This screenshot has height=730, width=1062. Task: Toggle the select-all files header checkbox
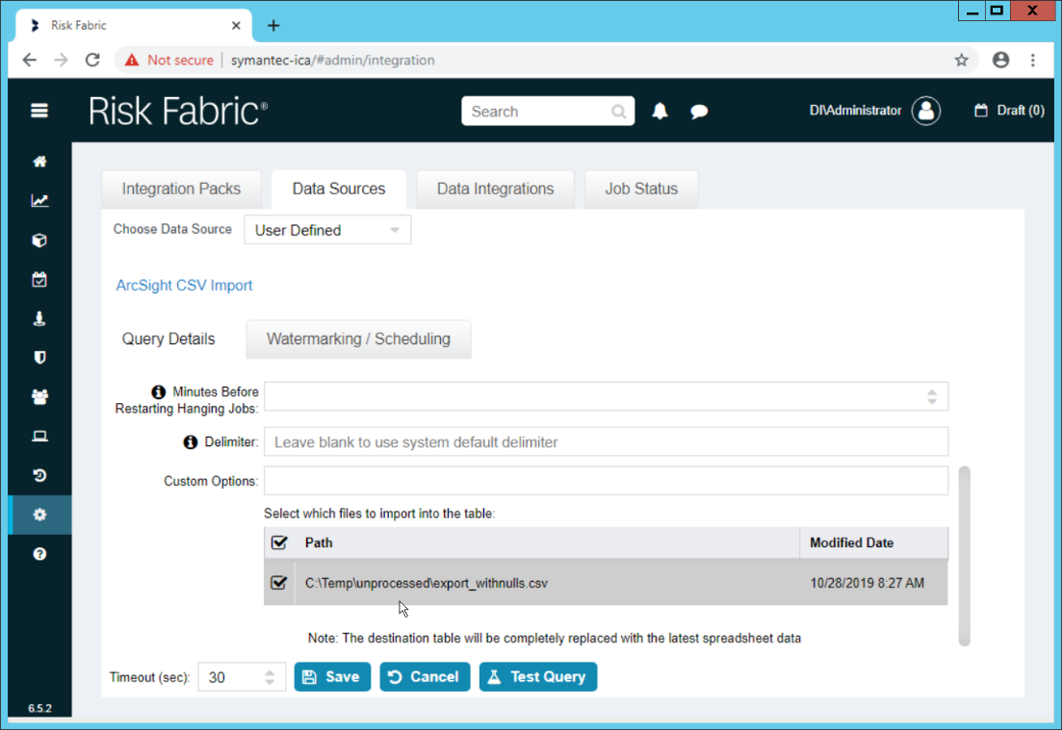tap(279, 542)
